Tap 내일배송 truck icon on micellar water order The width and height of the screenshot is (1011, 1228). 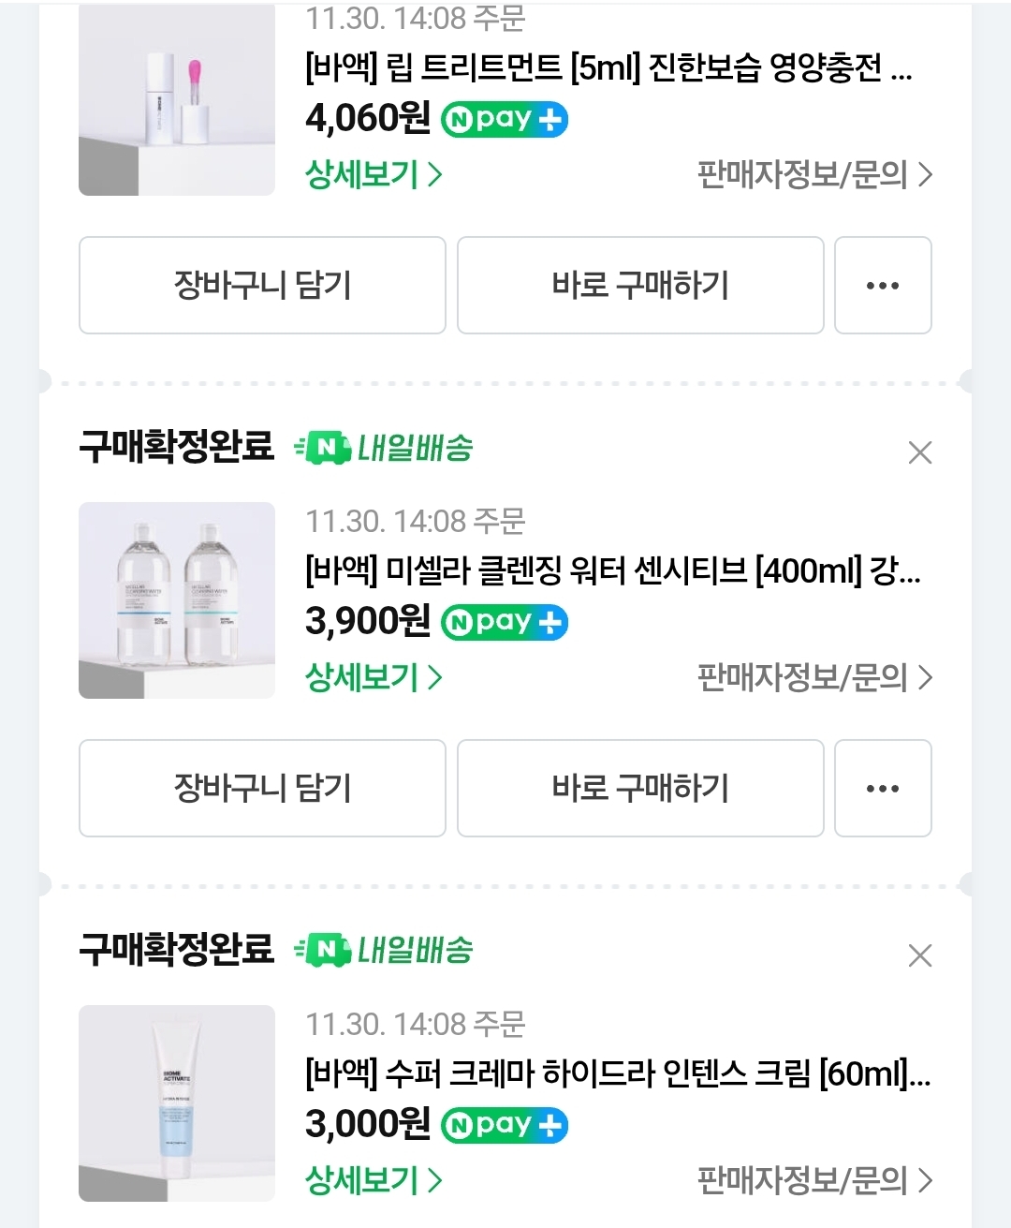pyautogui.click(x=323, y=448)
